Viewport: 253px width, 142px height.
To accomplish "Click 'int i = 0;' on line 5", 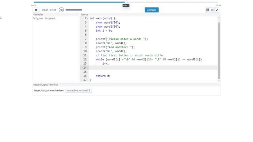I will 104,31.
